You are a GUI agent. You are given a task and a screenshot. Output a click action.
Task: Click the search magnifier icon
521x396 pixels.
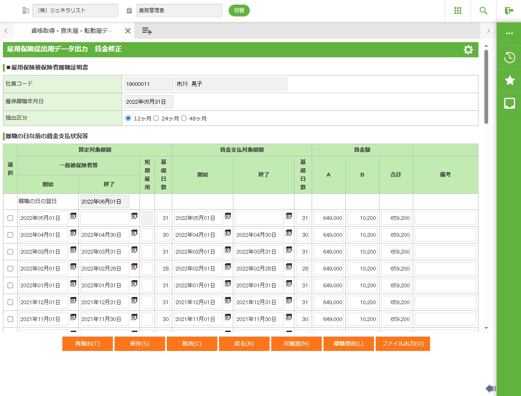click(484, 11)
